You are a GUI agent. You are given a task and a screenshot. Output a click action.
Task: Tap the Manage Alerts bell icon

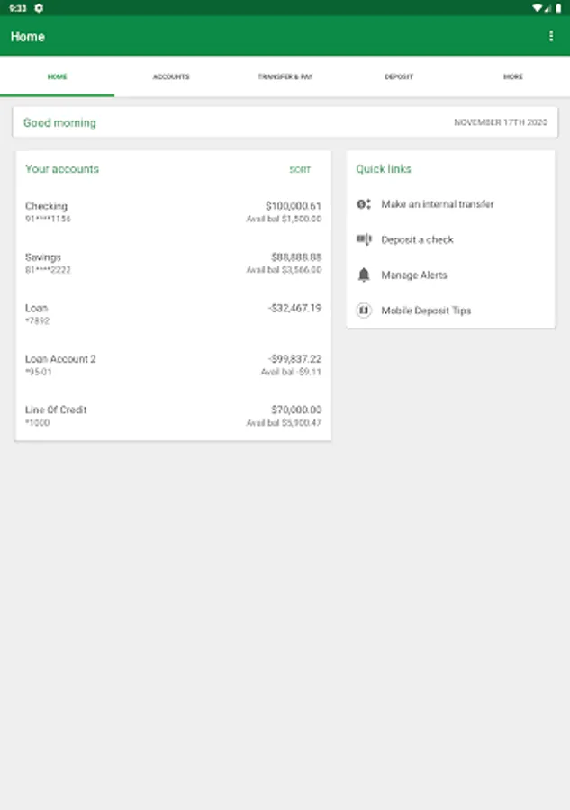click(x=364, y=274)
